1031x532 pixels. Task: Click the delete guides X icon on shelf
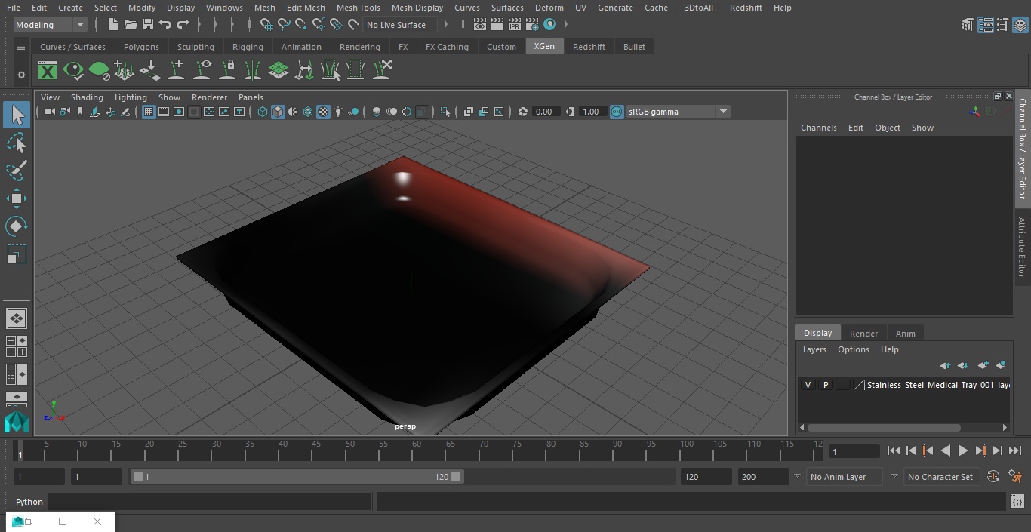tap(382, 70)
